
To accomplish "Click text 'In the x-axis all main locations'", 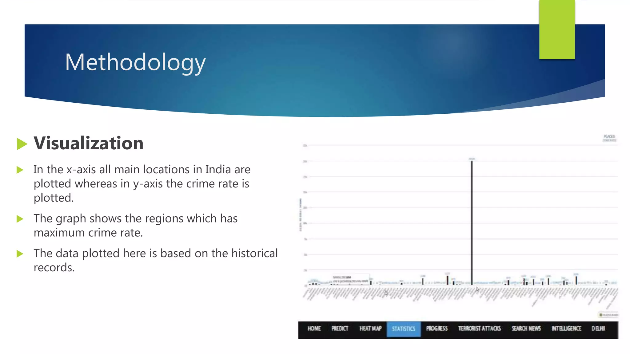I will 112,169.
